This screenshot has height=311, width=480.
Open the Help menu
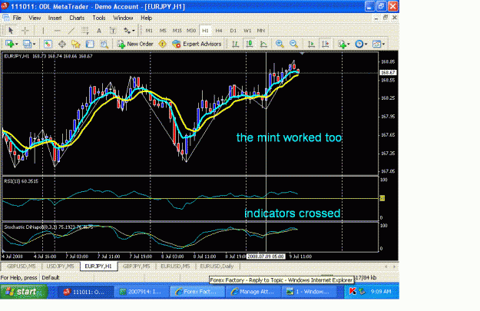[x=147, y=18]
